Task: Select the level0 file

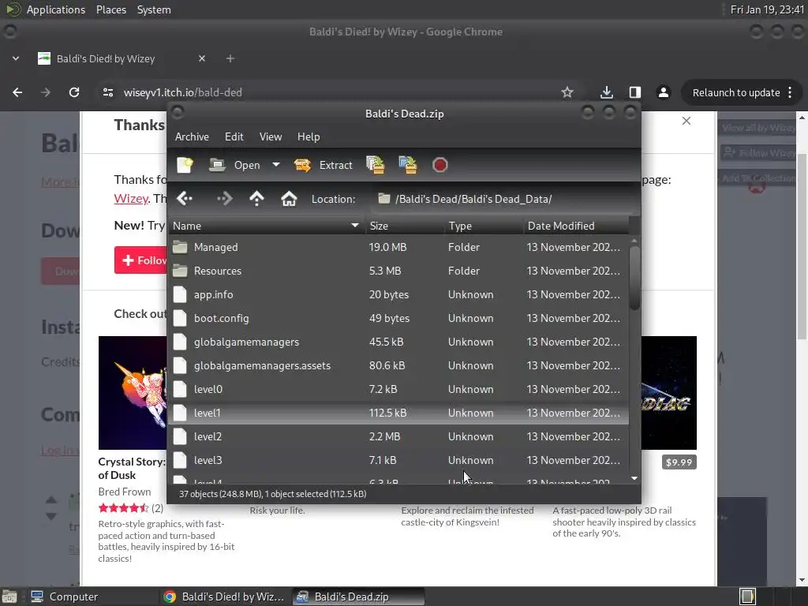Action: [x=398, y=390]
